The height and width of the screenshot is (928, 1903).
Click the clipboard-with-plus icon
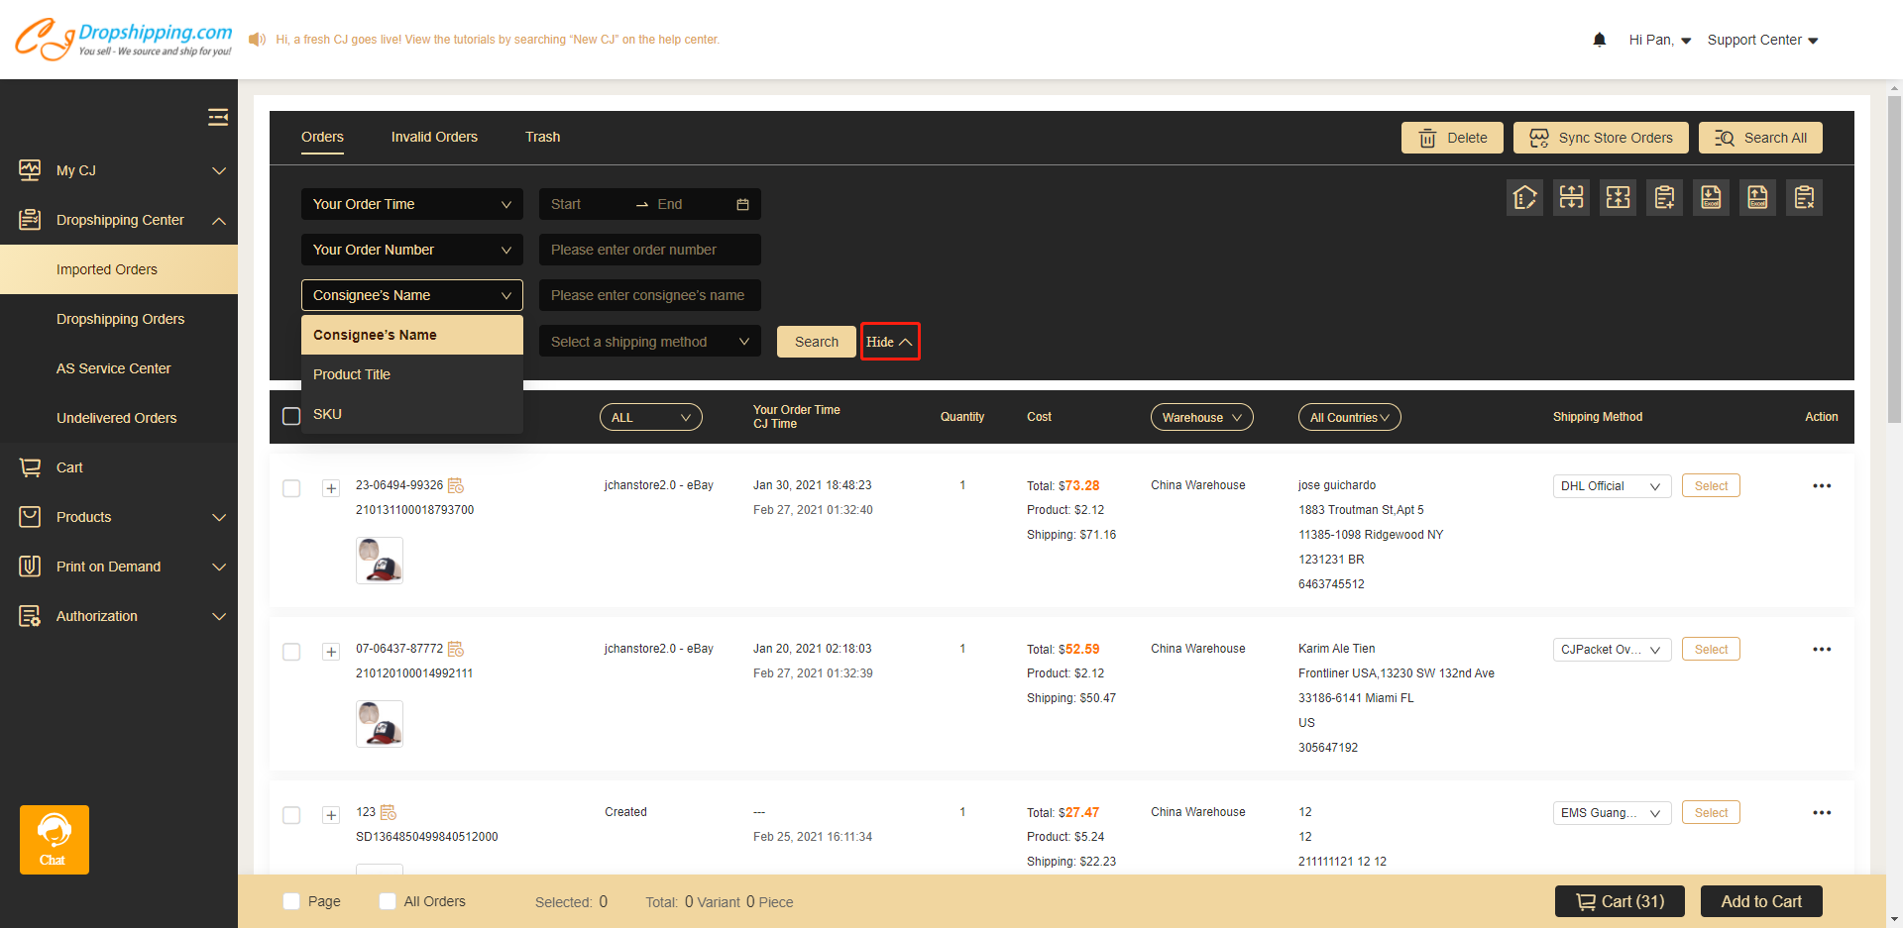[x=1664, y=198]
